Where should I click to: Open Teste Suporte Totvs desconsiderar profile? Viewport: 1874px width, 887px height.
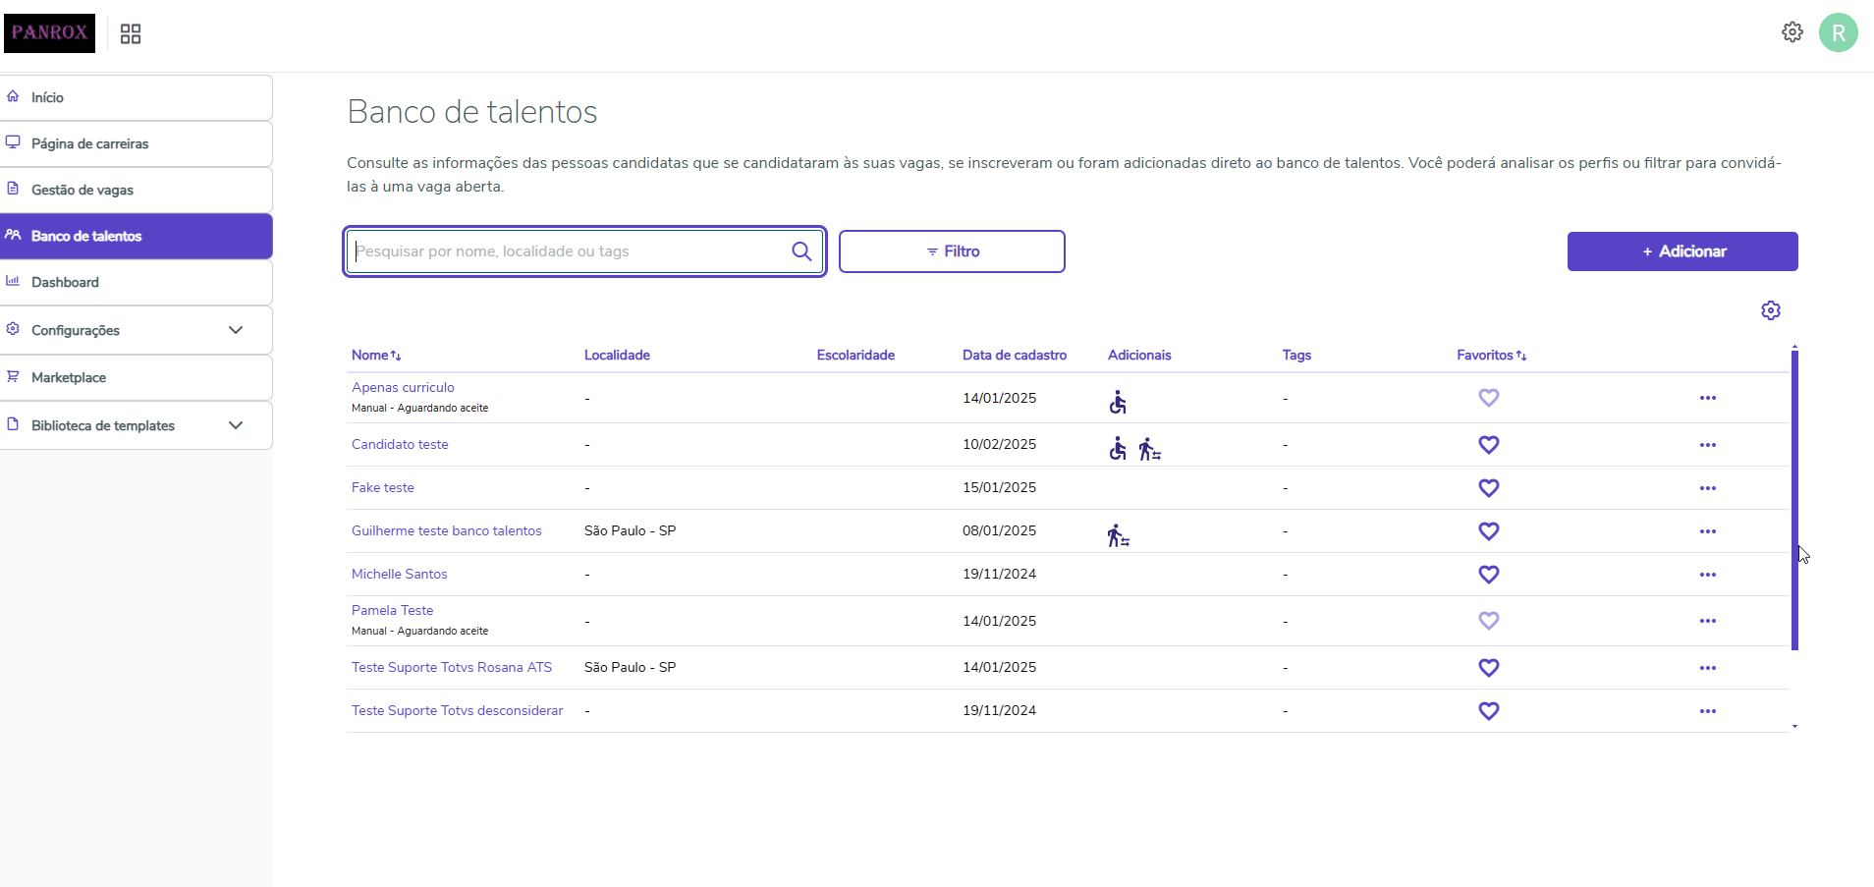click(x=458, y=711)
